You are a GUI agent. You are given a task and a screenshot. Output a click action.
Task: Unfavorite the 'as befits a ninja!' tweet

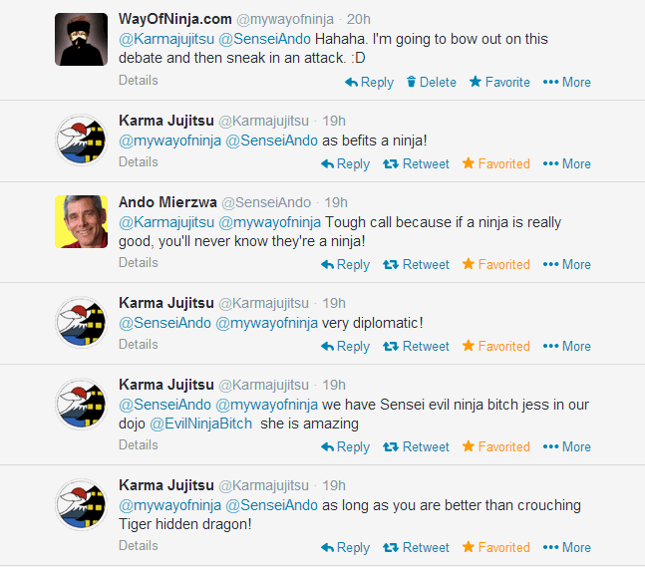(x=495, y=163)
